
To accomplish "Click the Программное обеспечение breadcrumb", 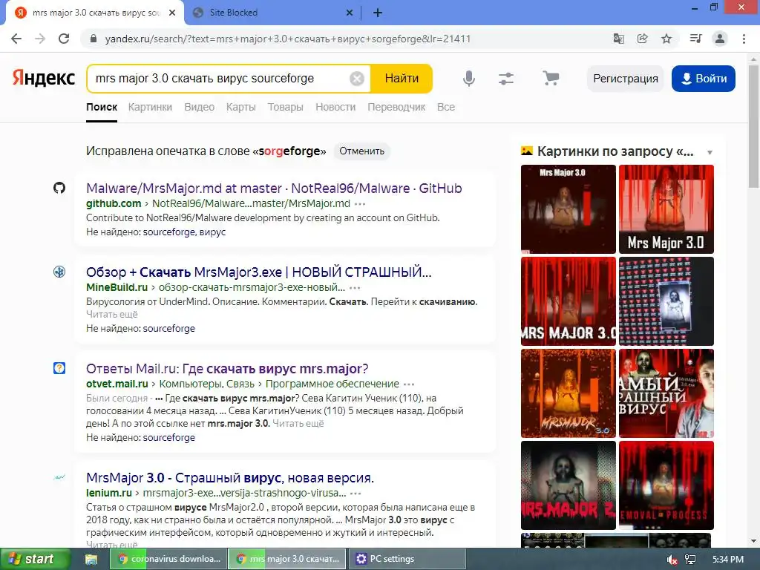I will pos(332,384).
